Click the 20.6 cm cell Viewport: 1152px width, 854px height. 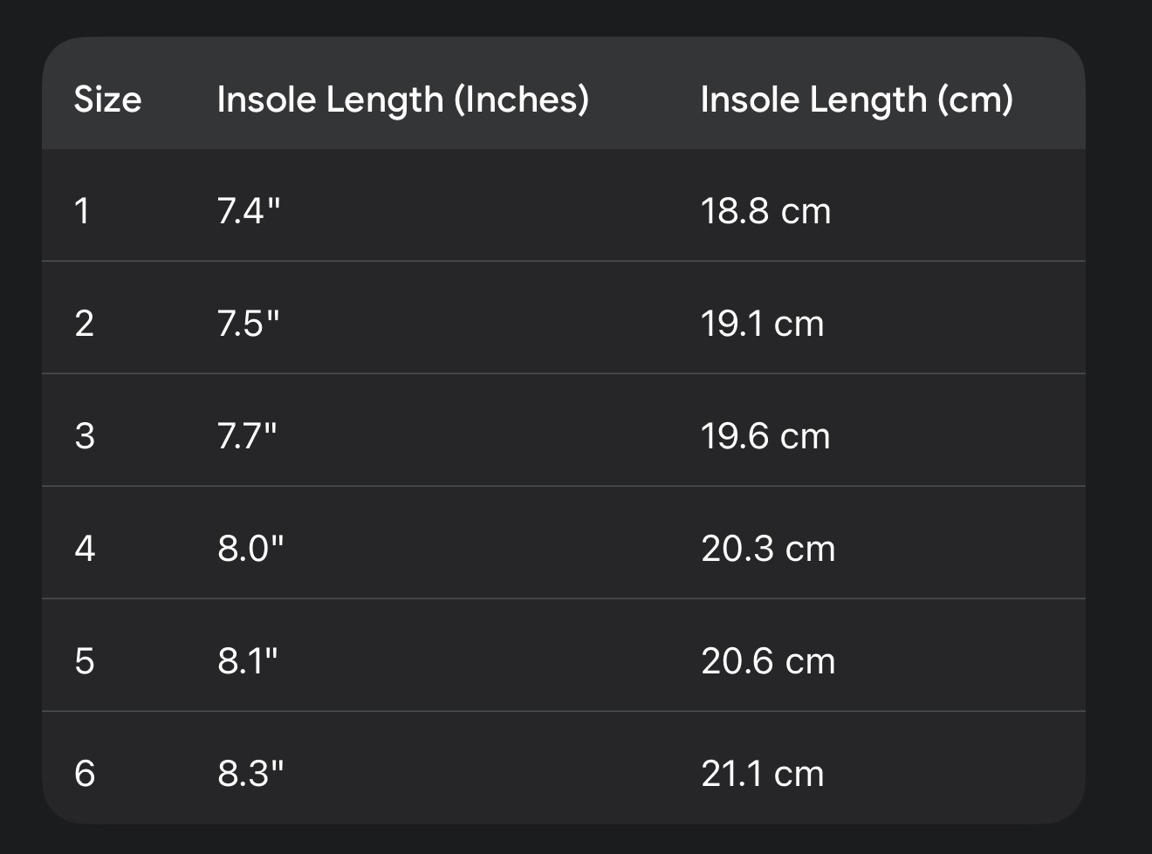coord(768,661)
